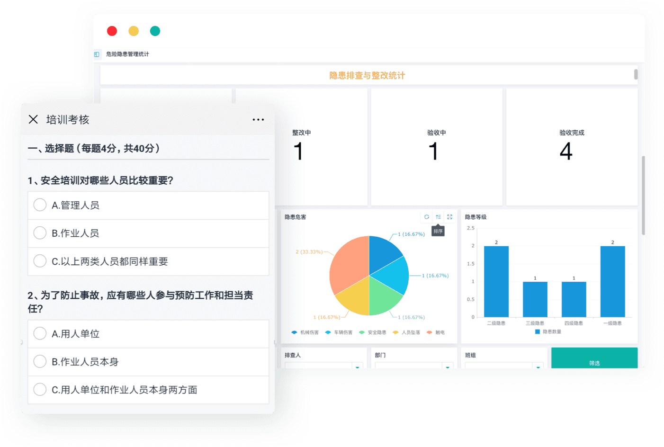Click the panel icon beside 危险隐患管理统计
Viewport: 664px width, 447px height.
[97, 54]
